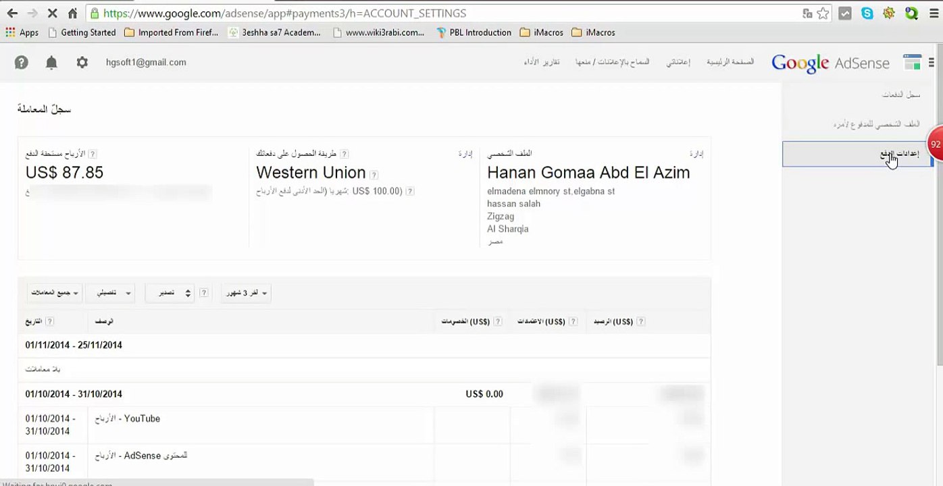
Task: Open the Chrome Apps shortcut
Action: (x=22, y=32)
